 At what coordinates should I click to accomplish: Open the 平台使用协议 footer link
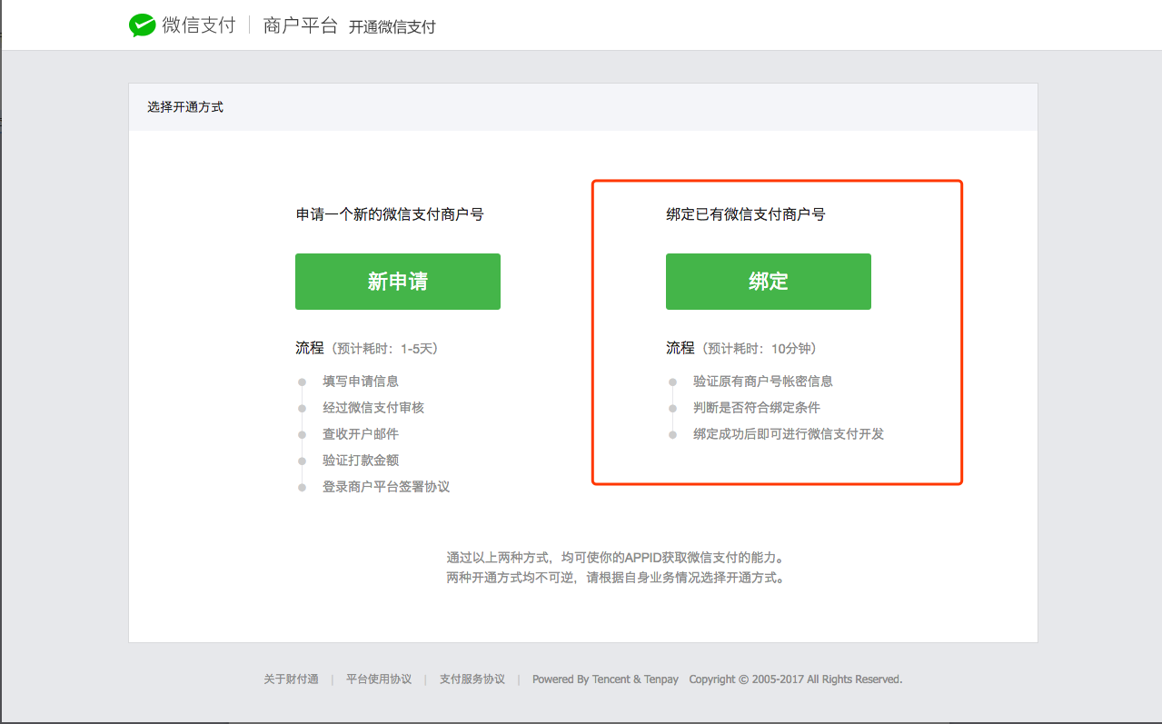tap(379, 679)
